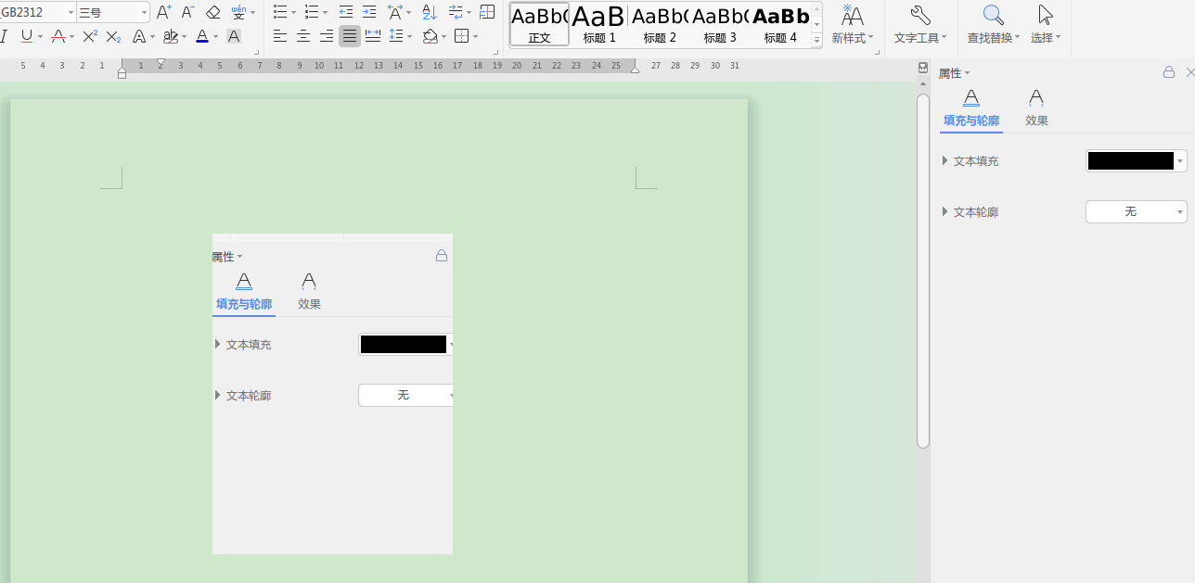Click the line spacing icon

[397, 36]
